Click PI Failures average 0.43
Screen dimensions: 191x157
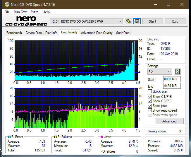point(88,141)
